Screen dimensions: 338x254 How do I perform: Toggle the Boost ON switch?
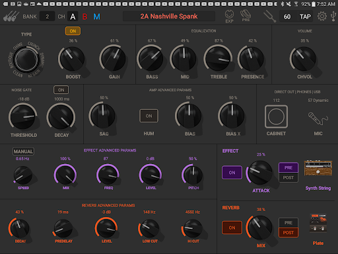(73, 31)
